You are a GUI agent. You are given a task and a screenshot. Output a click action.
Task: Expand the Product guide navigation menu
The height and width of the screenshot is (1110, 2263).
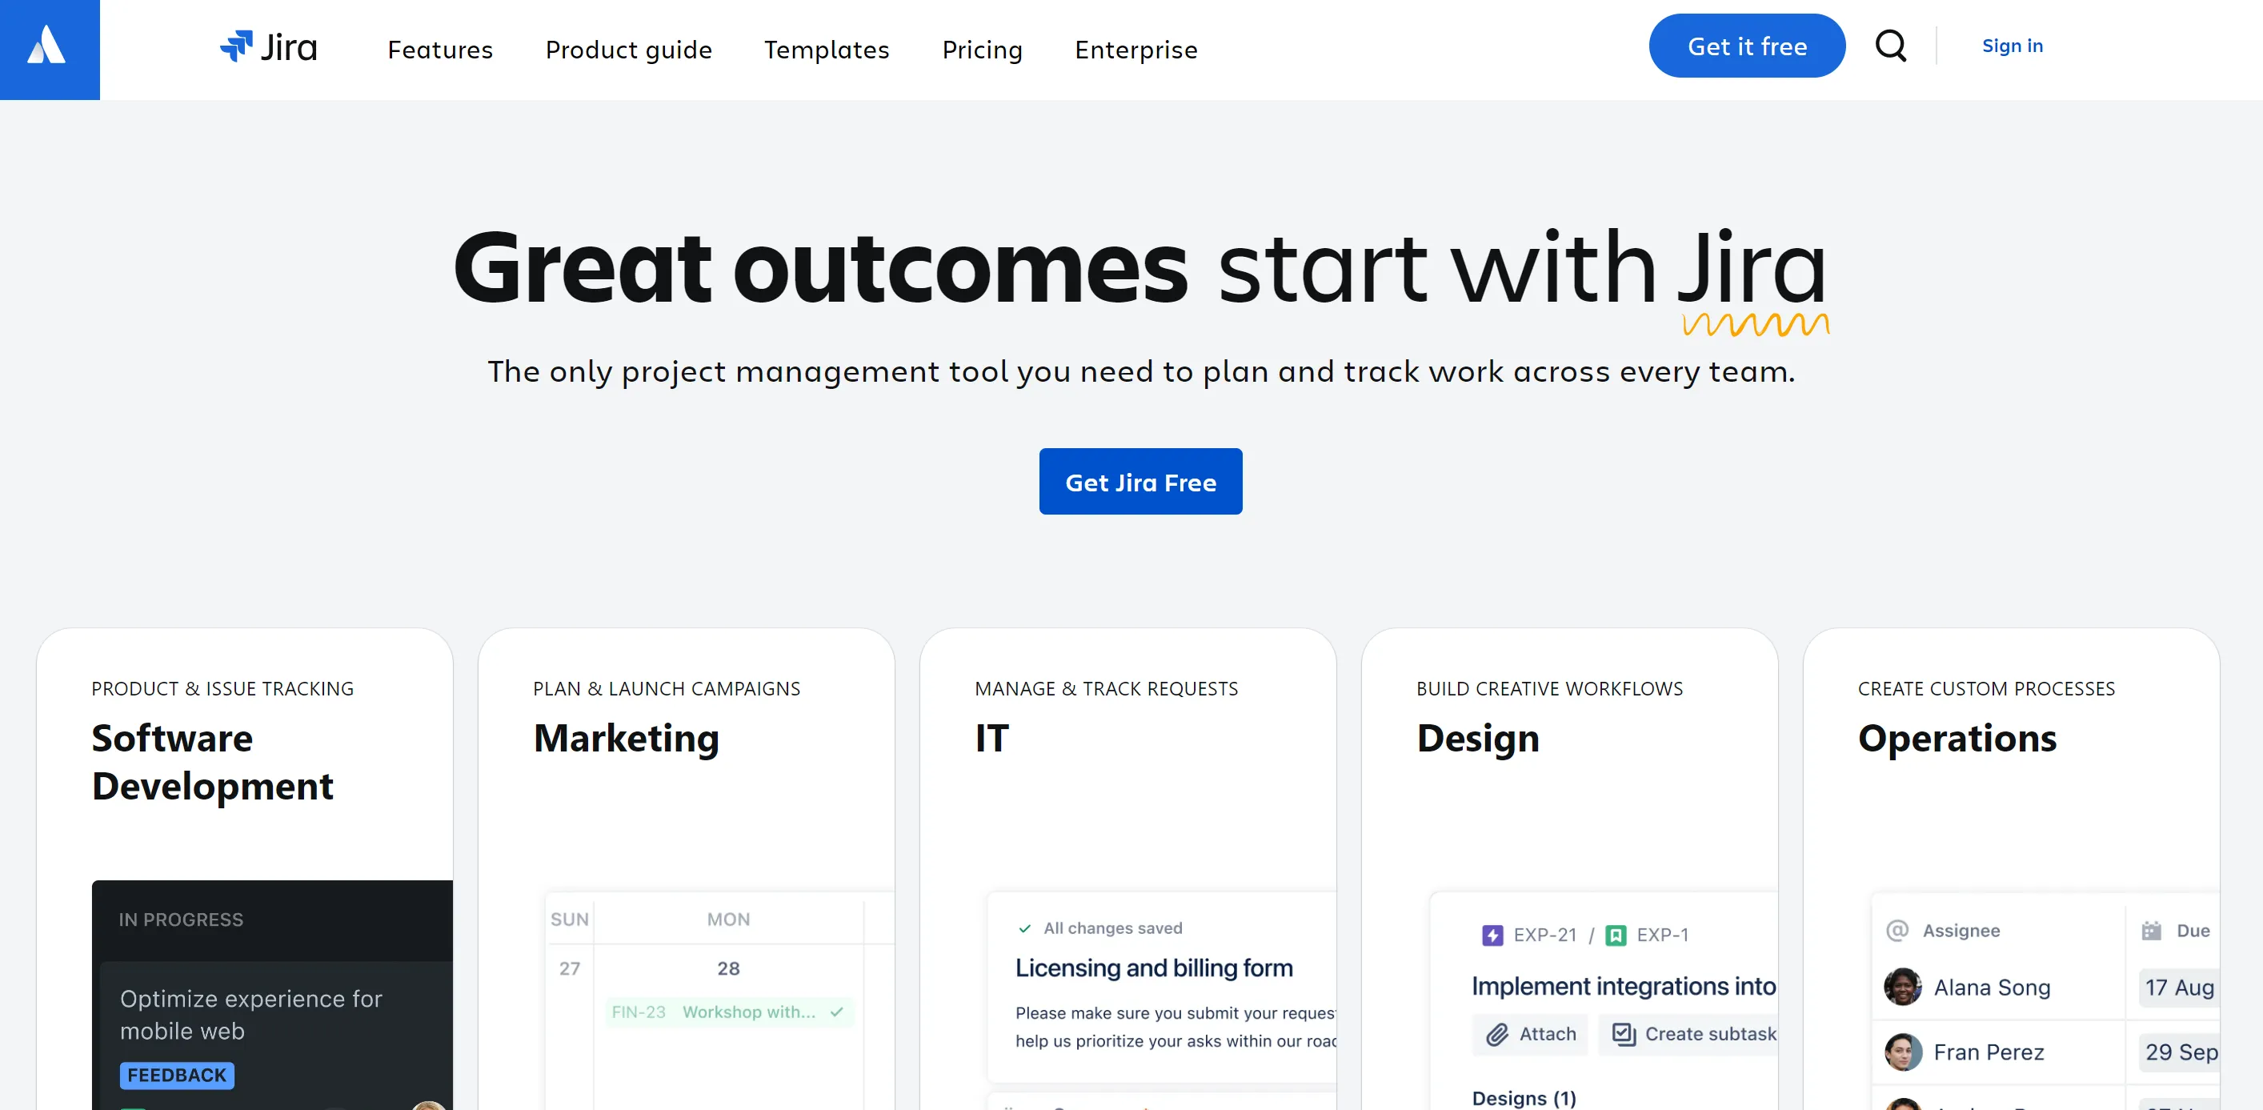(x=628, y=48)
